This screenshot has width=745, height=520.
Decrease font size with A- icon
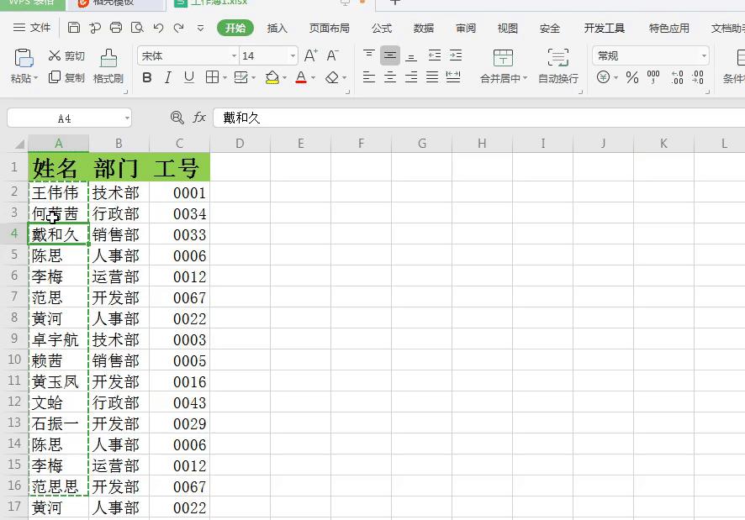[333, 55]
